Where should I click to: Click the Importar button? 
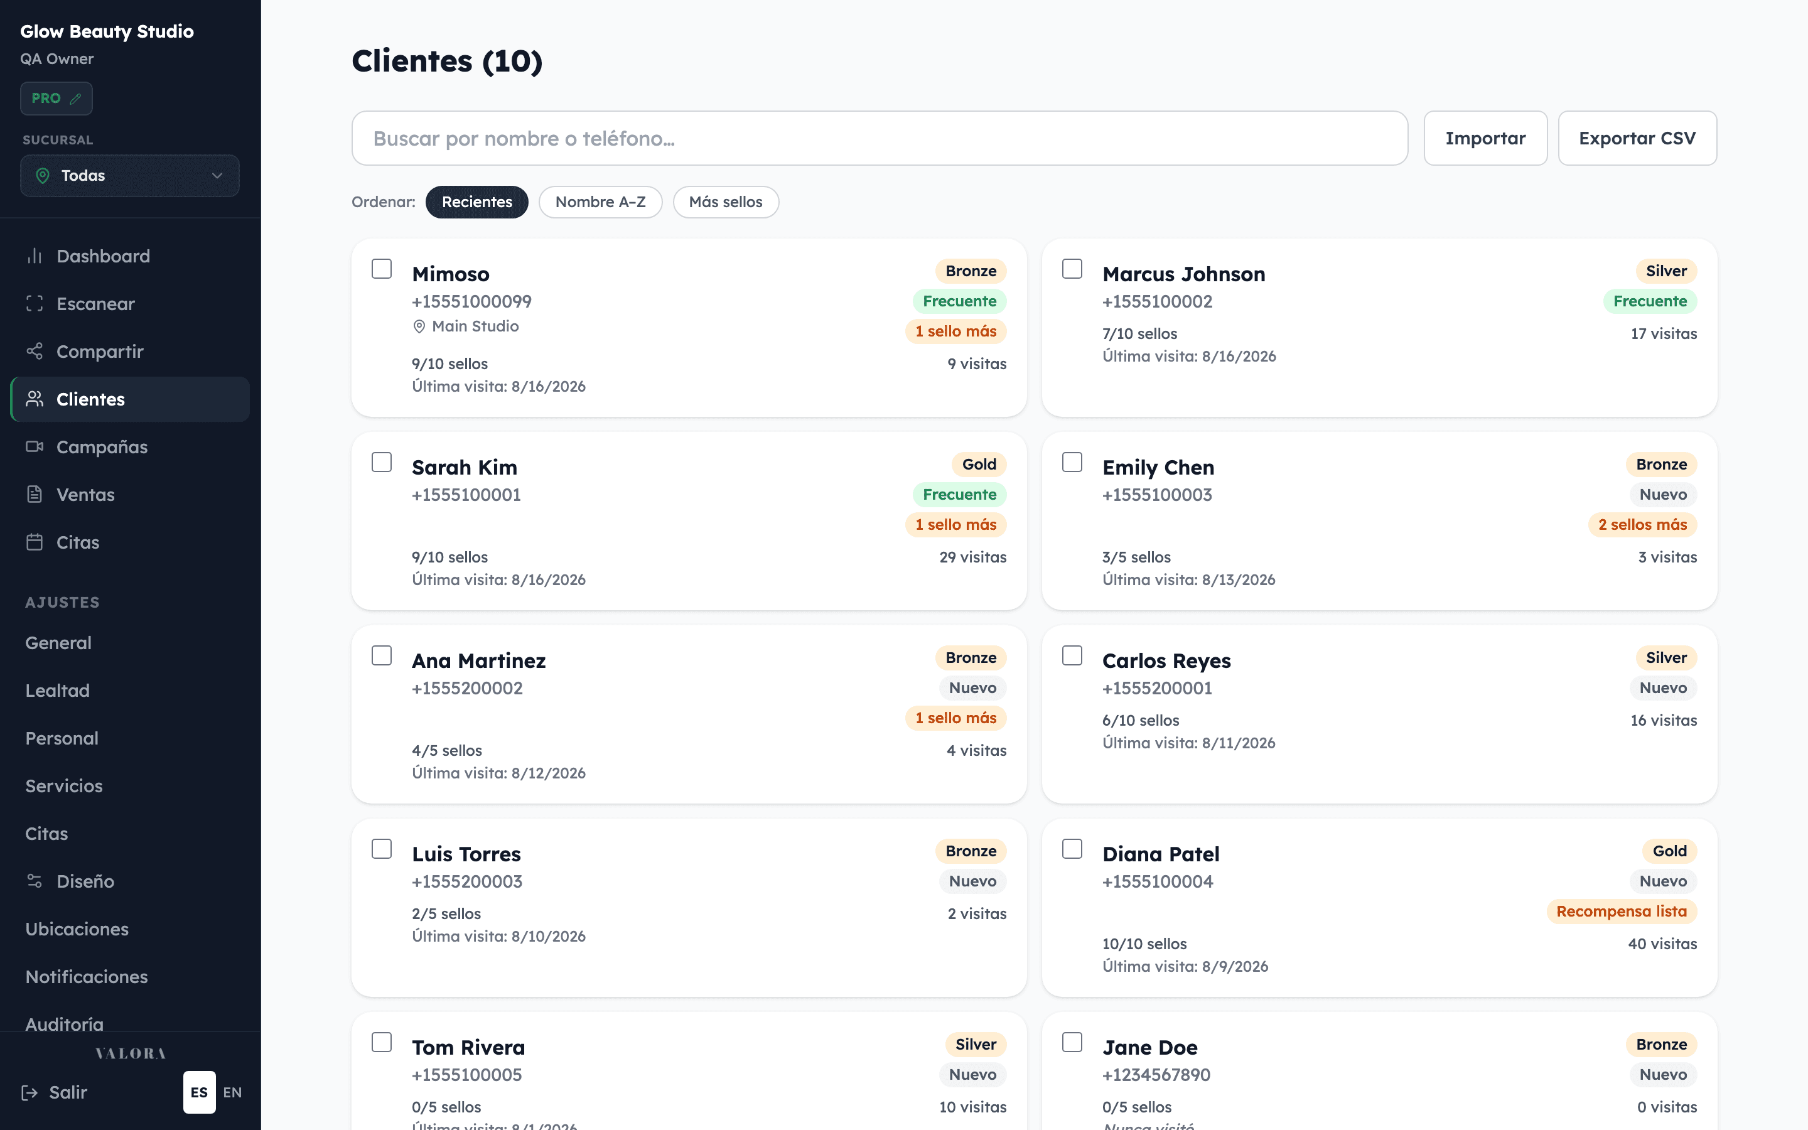(1485, 138)
